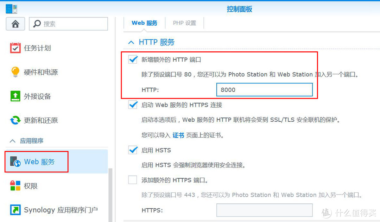The height and width of the screenshot is (222, 380).
Task: Collapse the HTTP 服务 section
Action: click(x=131, y=43)
